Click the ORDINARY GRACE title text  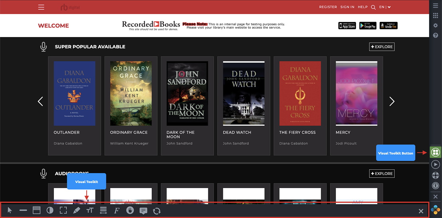[129, 132]
